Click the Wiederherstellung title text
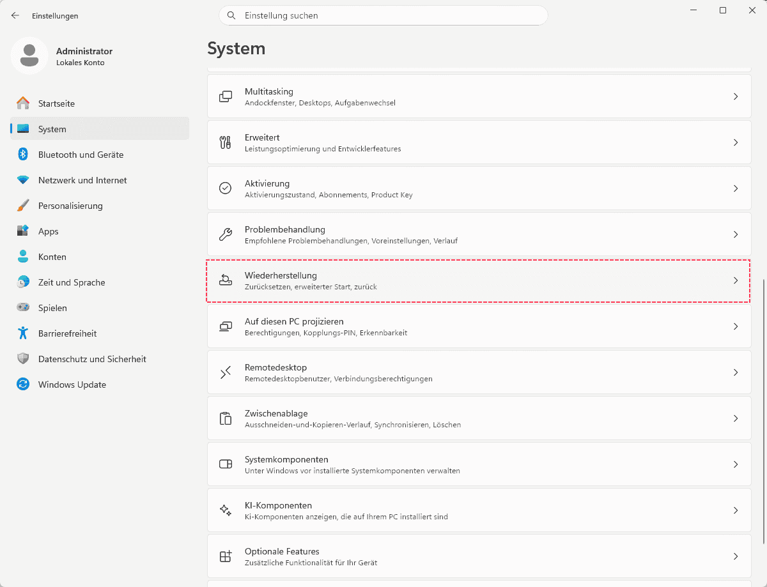Image resolution: width=767 pixels, height=587 pixels. click(x=281, y=275)
